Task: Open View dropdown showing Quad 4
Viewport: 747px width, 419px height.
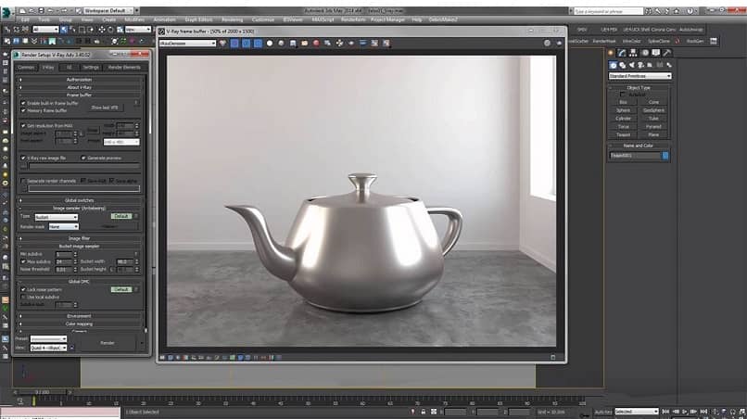Action: (48, 348)
